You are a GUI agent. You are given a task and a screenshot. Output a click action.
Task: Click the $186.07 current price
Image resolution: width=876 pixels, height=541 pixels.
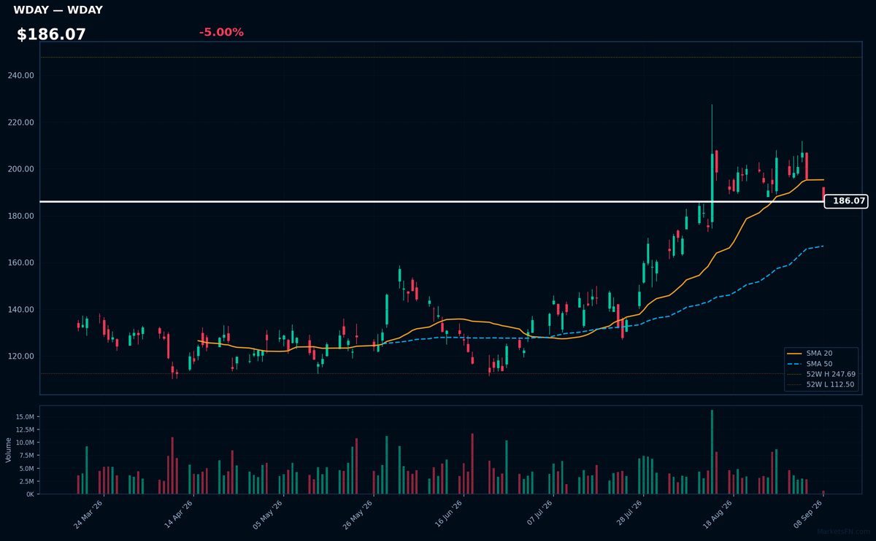[x=51, y=34]
